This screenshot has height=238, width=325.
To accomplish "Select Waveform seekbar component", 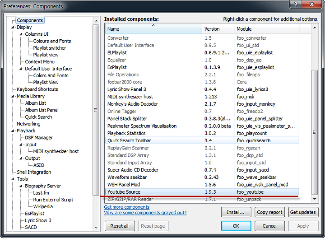I will (x=202, y=177).
